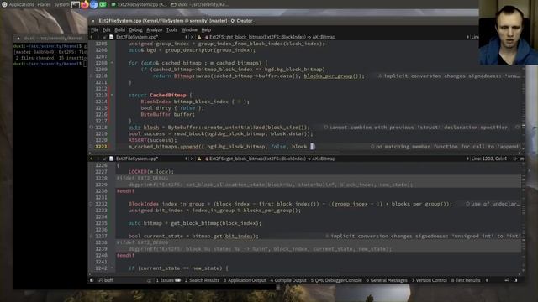
Task: Click CachedBitmap struct name in editor
Action: coord(168,95)
